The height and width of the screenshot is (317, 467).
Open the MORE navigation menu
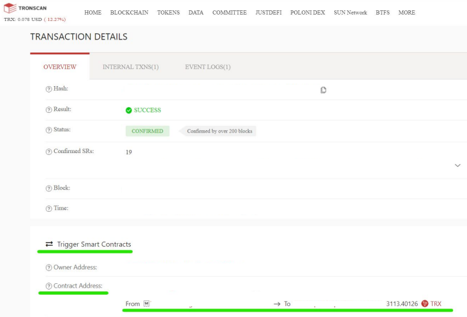point(406,13)
